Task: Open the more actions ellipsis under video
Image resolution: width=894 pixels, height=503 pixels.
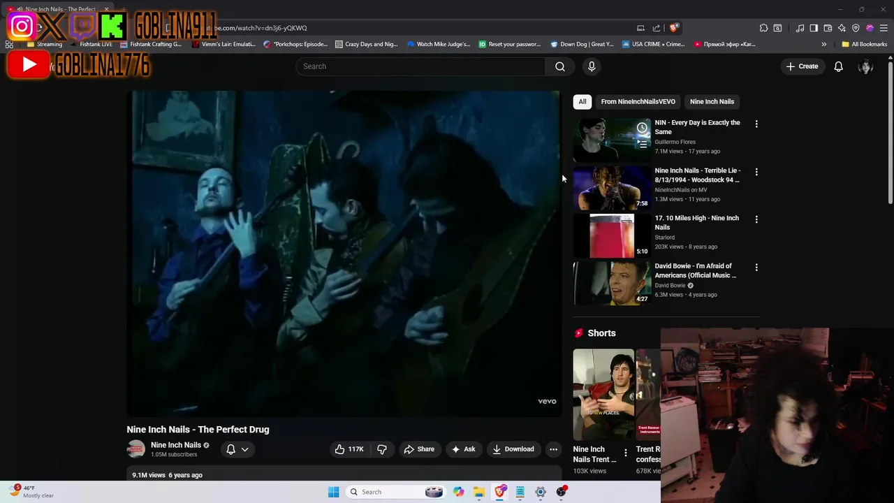Action: click(x=553, y=449)
